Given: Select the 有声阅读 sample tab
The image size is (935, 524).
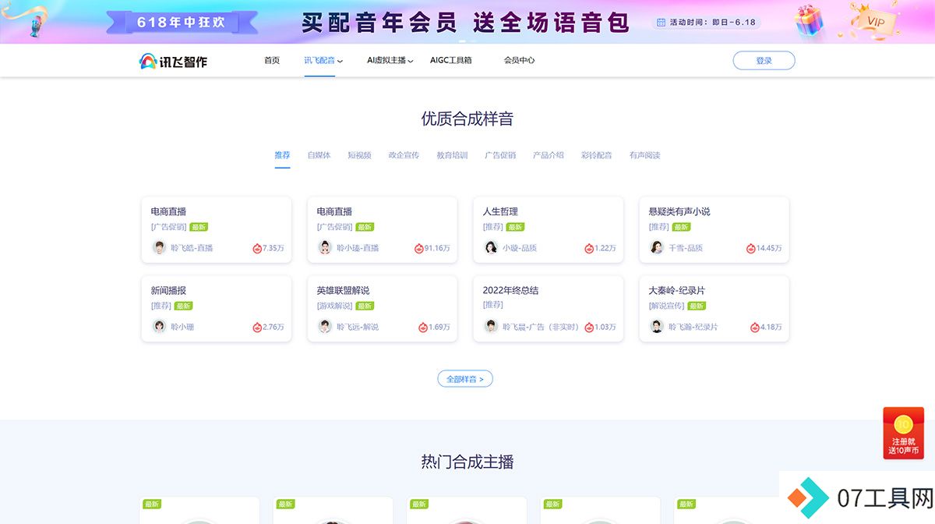Looking at the screenshot, I should [x=645, y=155].
